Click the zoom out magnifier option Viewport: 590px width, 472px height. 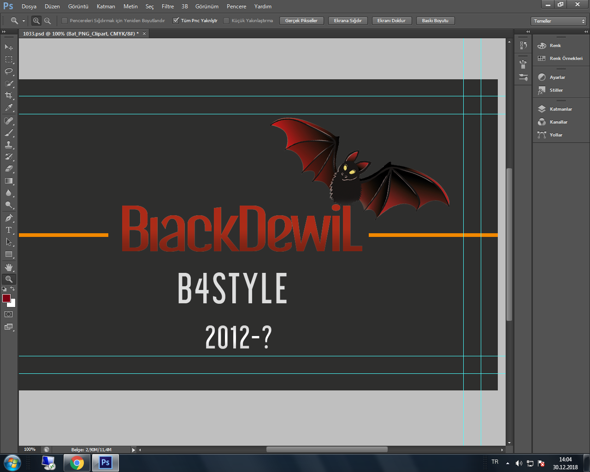point(47,21)
